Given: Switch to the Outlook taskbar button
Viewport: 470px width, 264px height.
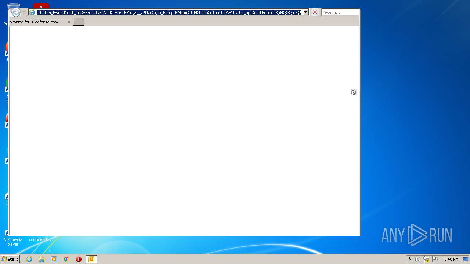Looking at the screenshot, I should point(91,259).
